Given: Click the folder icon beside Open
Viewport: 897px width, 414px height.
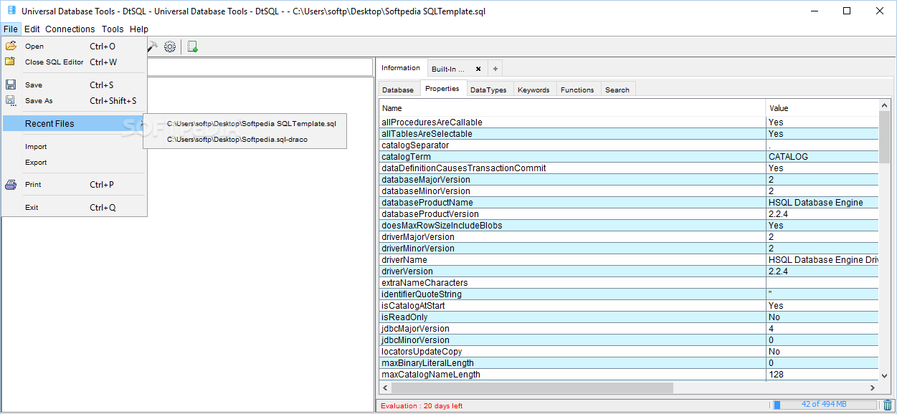Looking at the screenshot, I should point(11,46).
